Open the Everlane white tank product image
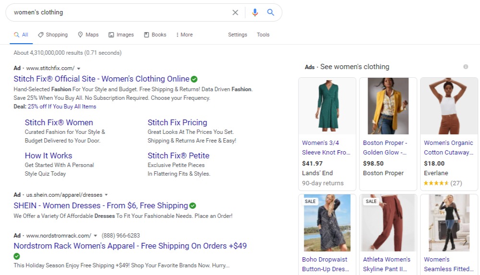The width and height of the screenshot is (480, 275). 449,106
